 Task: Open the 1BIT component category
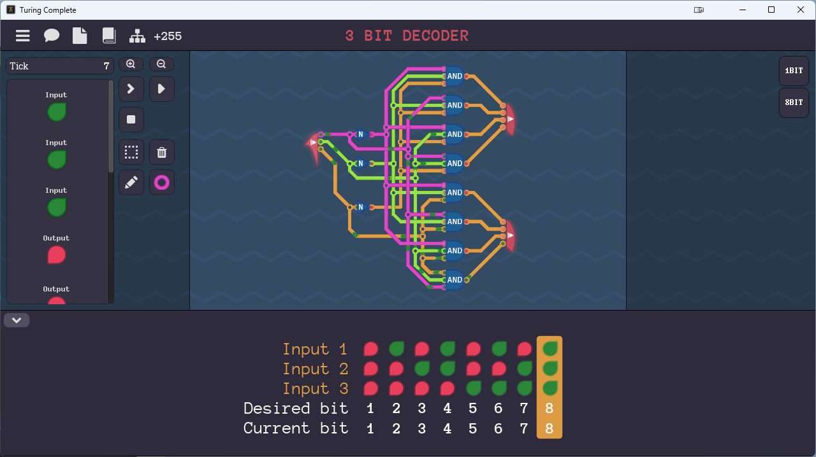(x=793, y=71)
